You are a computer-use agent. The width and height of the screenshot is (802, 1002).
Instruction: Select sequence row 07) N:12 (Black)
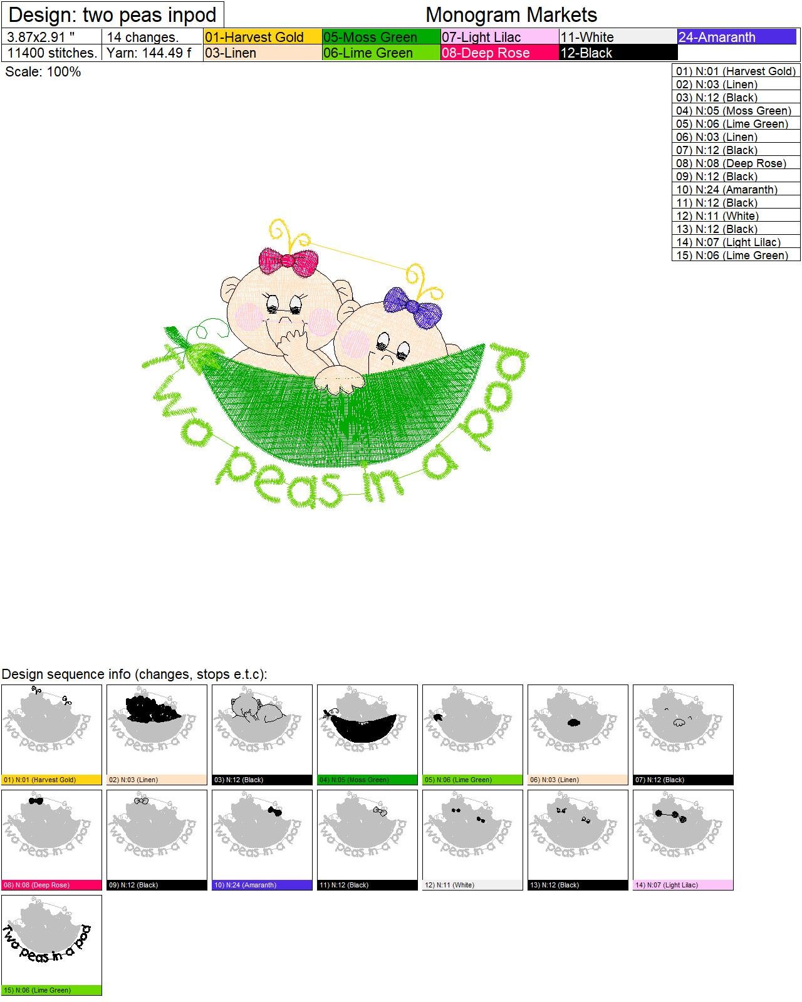pyautogui.click(x=736, y=150)
